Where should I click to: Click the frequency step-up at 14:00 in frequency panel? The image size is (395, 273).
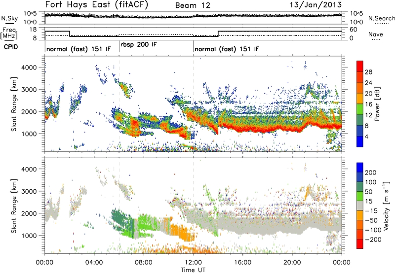click(x=218, y=34)
